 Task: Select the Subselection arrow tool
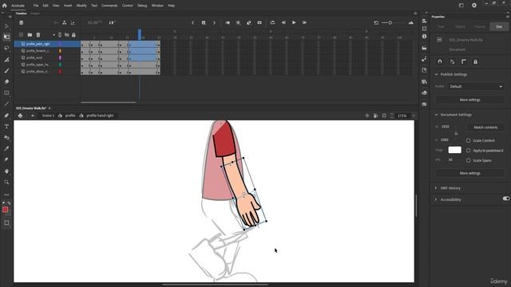6,26
